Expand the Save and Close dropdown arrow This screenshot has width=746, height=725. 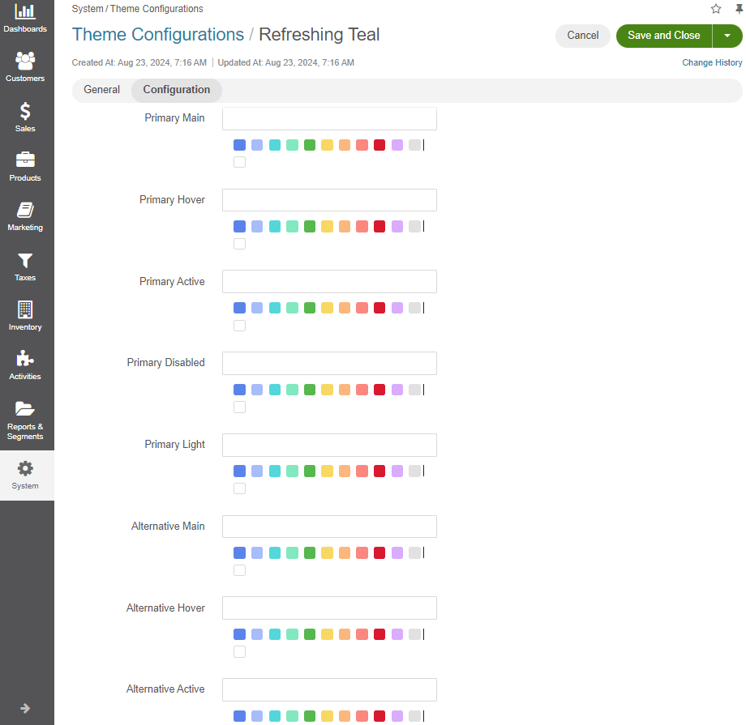[727, 36]
